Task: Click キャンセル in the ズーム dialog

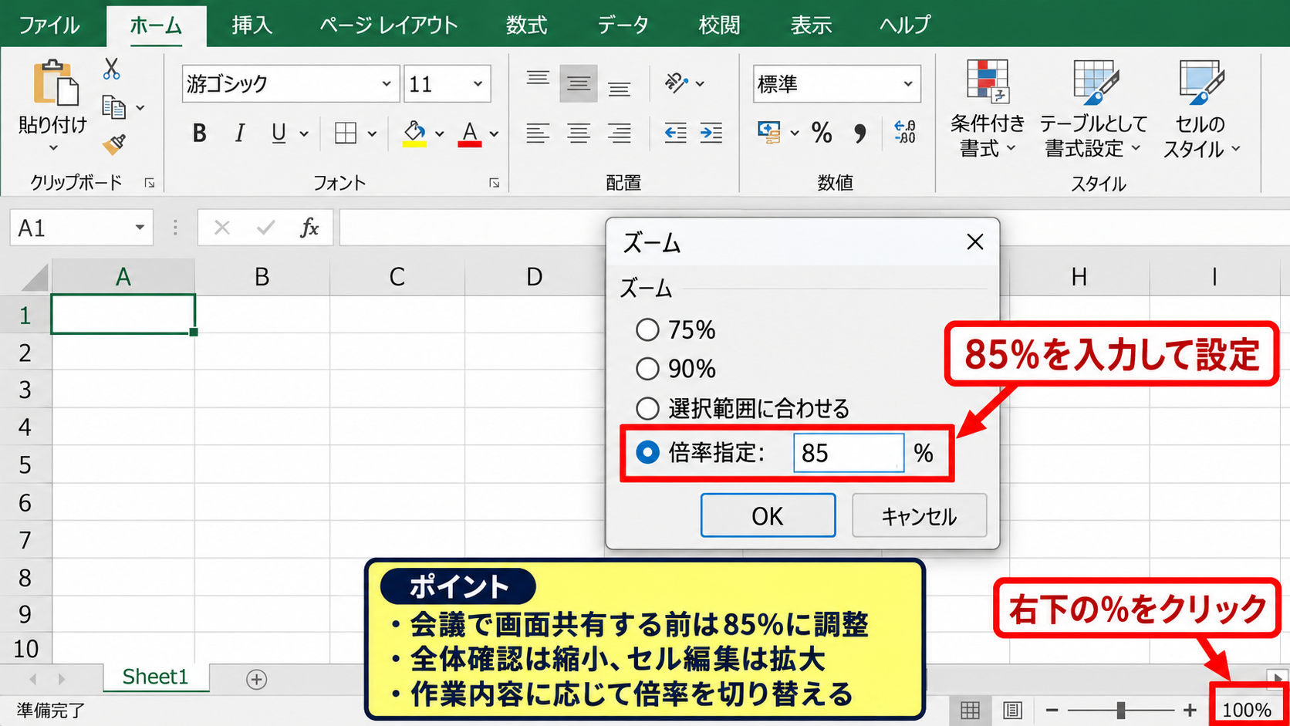Action: [x=919, y=515]
